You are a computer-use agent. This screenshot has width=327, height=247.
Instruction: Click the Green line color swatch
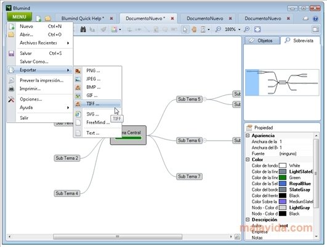(x=283, y=178)
